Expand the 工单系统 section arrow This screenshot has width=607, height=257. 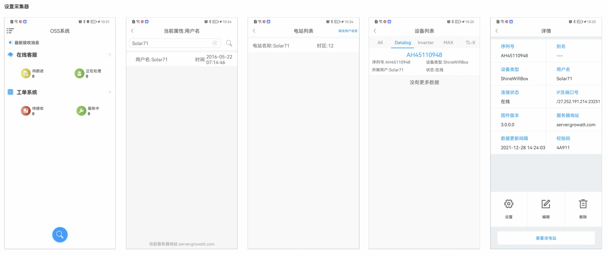pyautogui.click(x=110, y=92)
